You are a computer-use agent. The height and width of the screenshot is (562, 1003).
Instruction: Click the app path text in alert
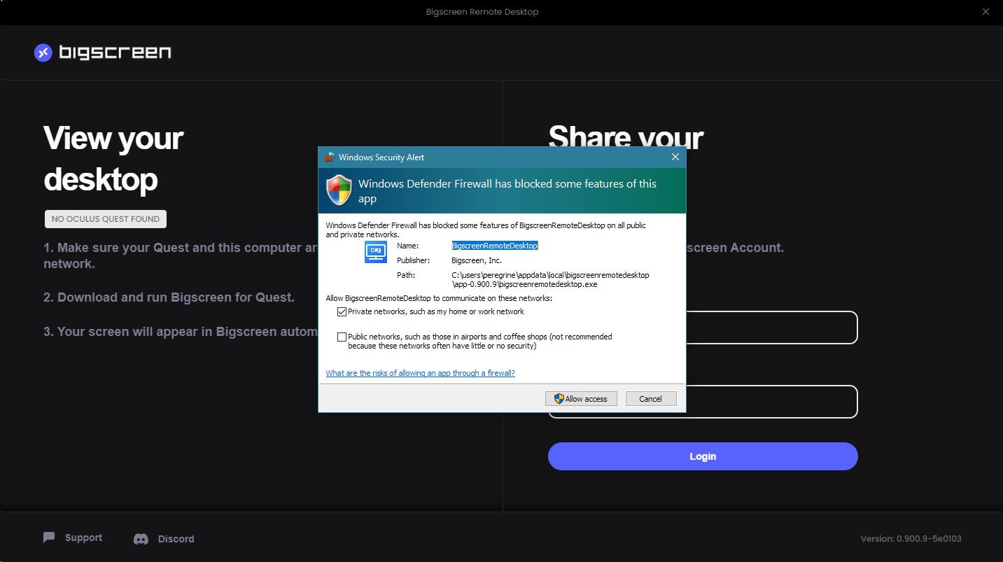550,280
